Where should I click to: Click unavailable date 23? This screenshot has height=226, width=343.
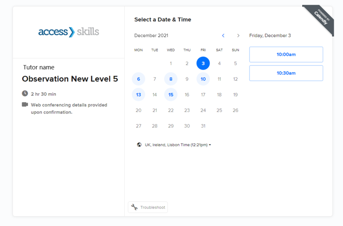point(187,110)
